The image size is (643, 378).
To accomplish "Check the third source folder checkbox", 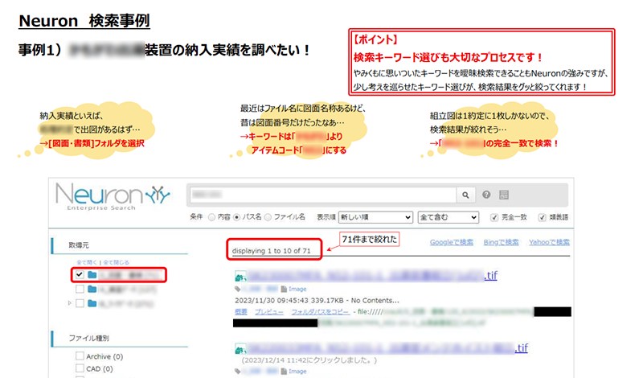I will point(80,303).
